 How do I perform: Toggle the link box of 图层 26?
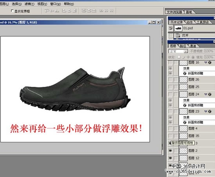(176, 79)
